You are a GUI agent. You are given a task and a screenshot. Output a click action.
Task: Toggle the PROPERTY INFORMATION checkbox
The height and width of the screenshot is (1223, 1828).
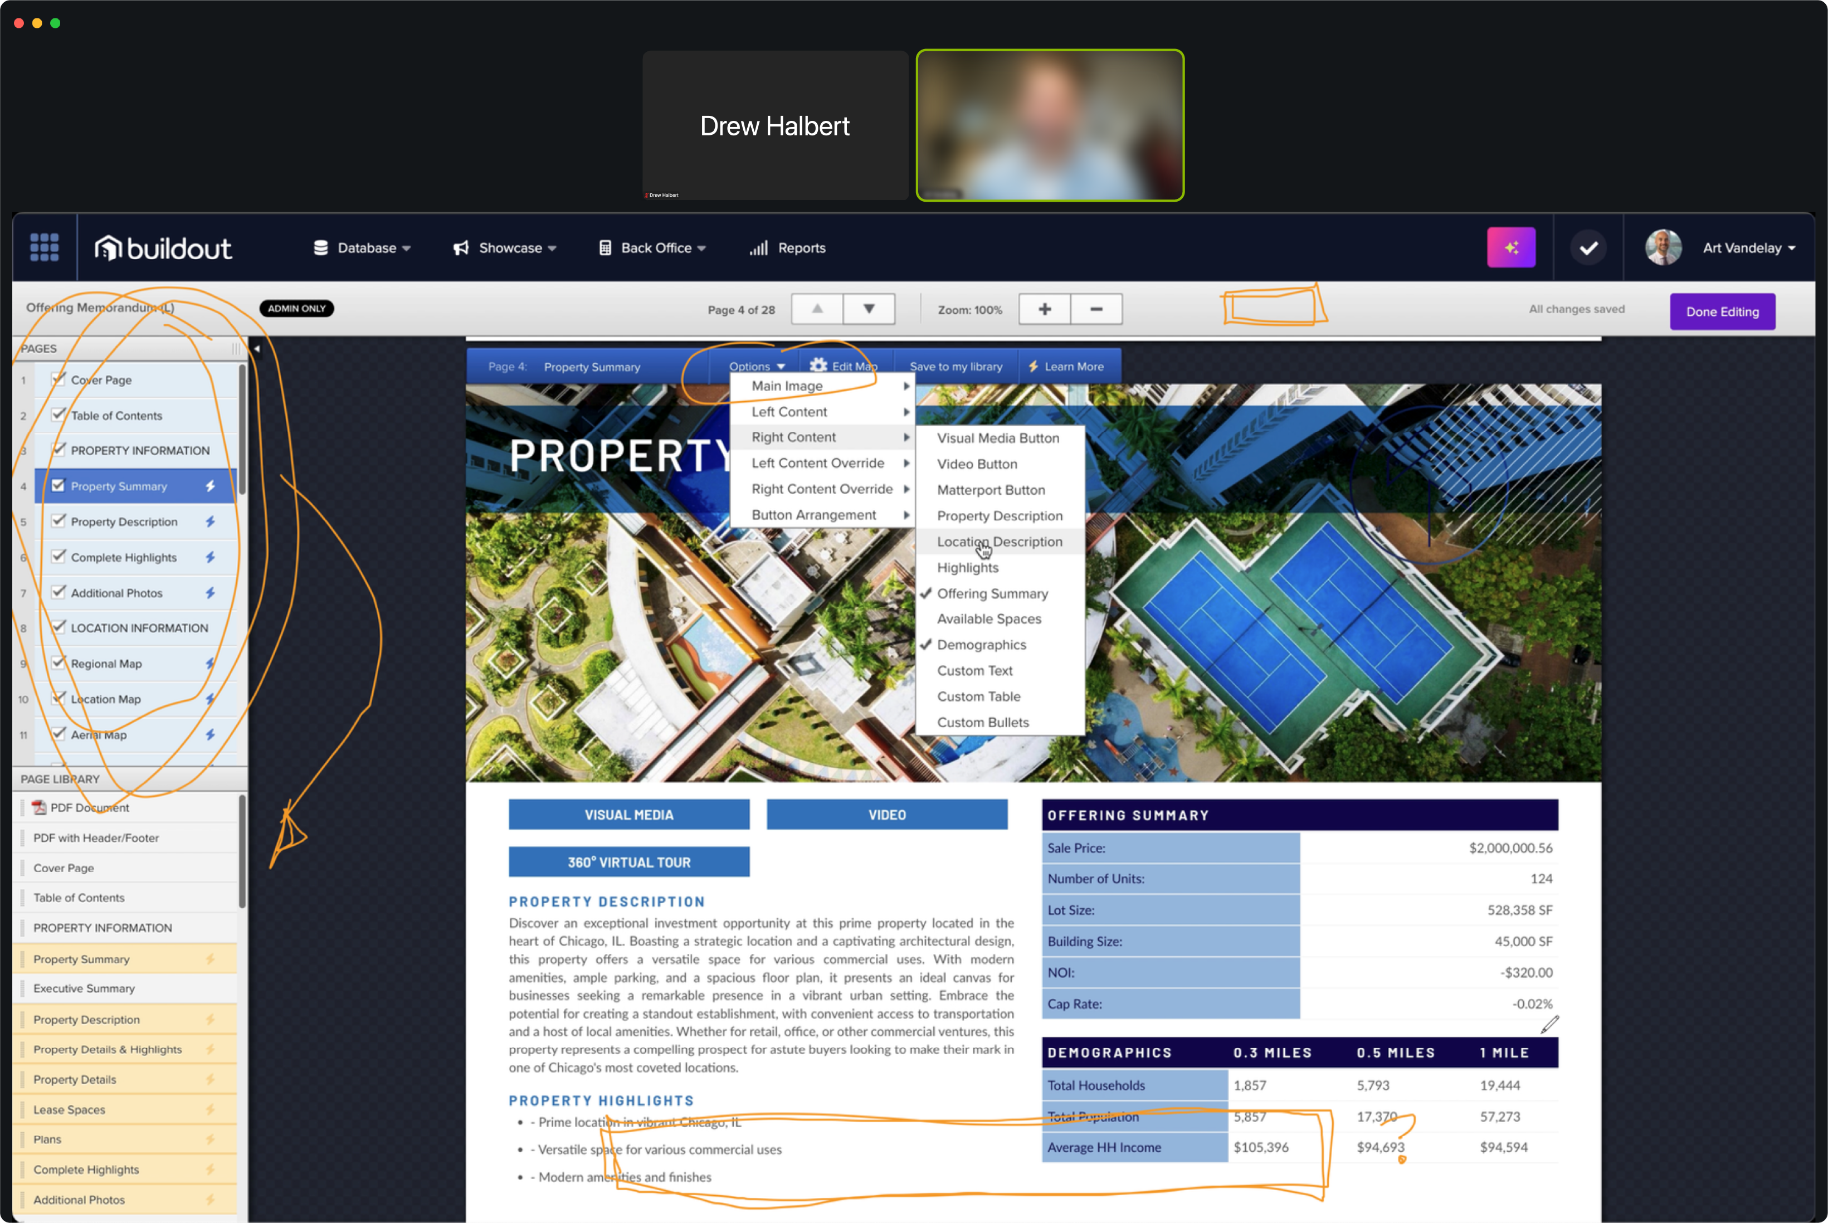[59, 449]
